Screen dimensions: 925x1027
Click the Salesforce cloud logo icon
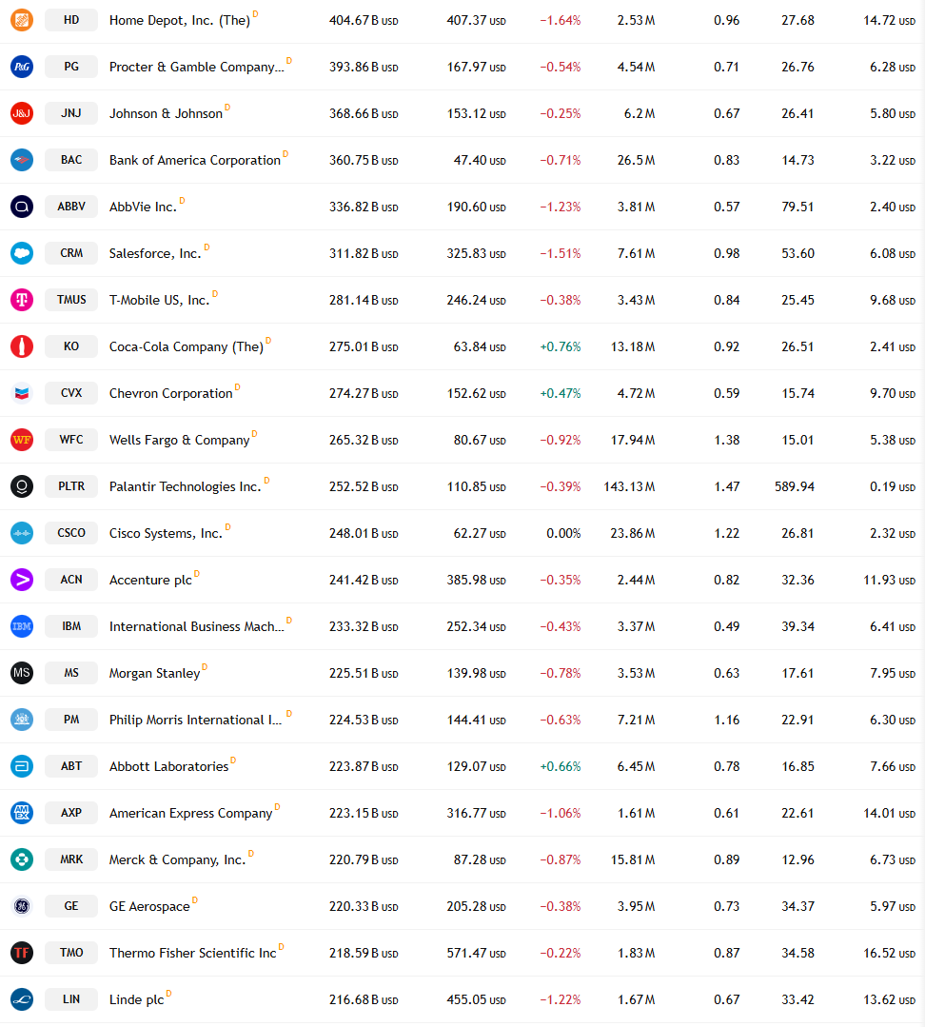22,253
